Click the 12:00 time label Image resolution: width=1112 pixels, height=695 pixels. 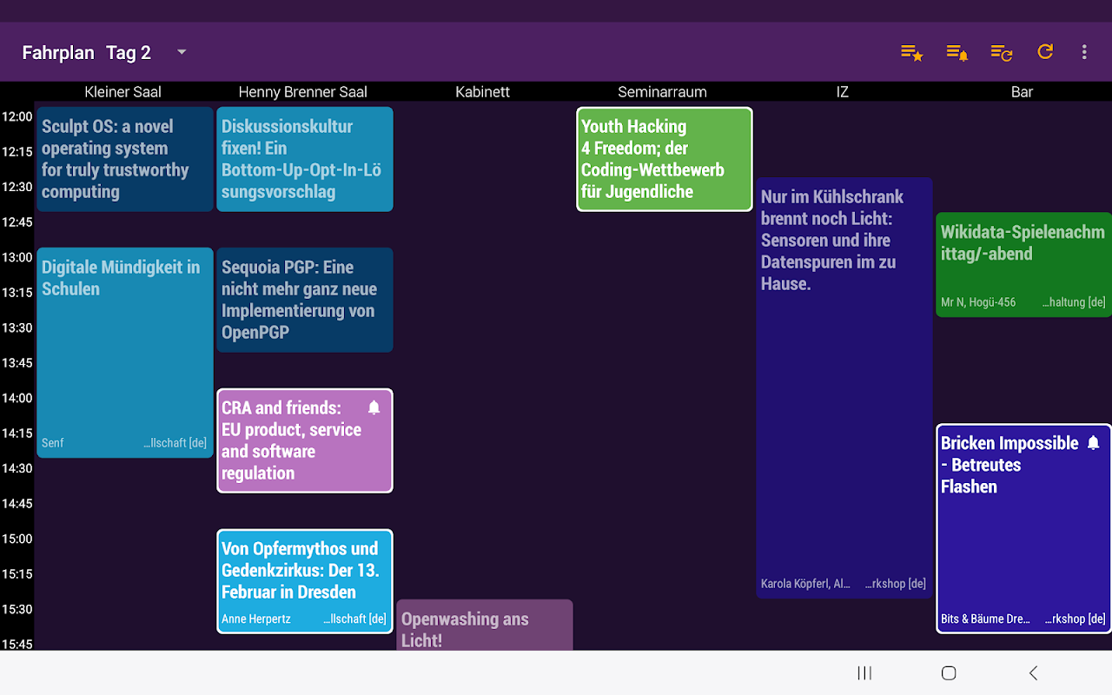tap(17, 116)
